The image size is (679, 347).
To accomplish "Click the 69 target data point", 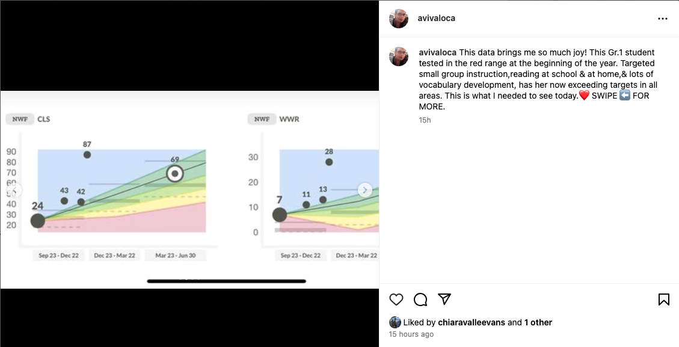I will 175,173.
